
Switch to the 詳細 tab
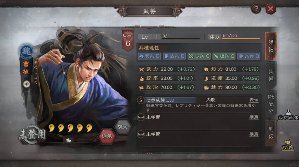271,46
